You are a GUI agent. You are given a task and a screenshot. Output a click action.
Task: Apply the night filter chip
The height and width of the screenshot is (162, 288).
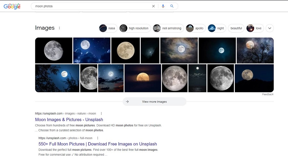[x=217, y=28]
